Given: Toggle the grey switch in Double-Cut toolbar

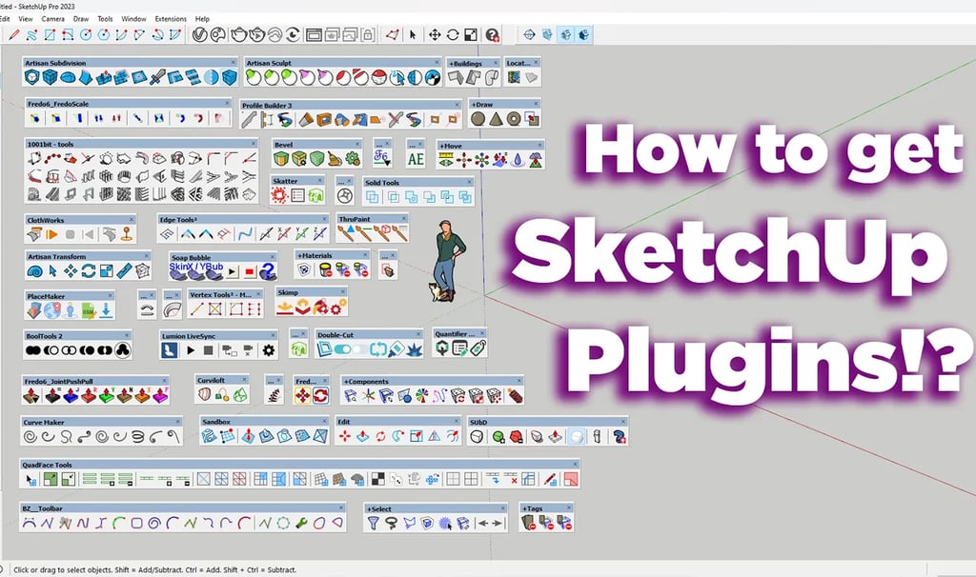Looking at the screenshot, I should 359,350.
